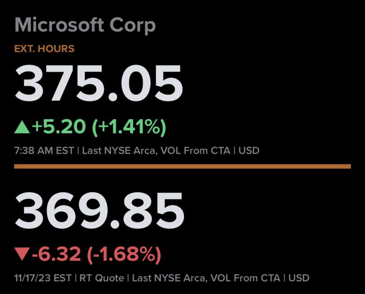Click the 11/17/23 EST date
Viewport: 365px width, 294px height.
pyautogui.click(x=43, y=277)
